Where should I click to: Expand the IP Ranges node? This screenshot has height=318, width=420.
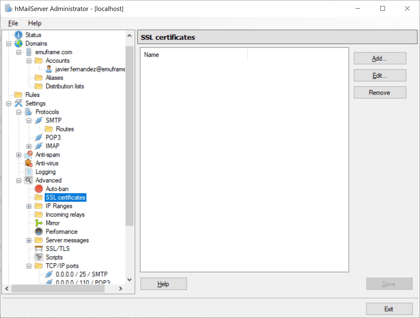coord(29,206)
